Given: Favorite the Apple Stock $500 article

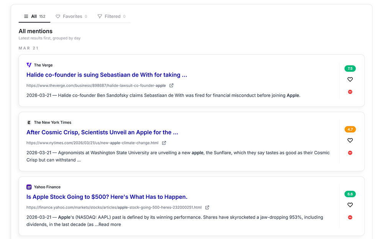Looking at the screenshot, I should 350,205.
